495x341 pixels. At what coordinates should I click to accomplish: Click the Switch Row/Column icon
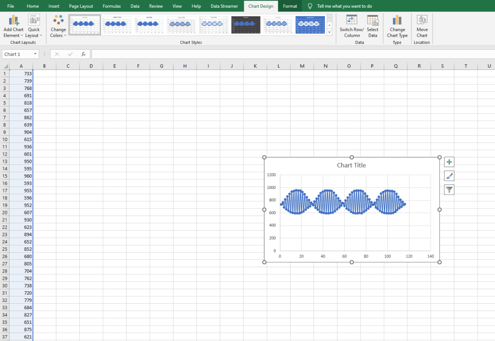click(352, 20)
